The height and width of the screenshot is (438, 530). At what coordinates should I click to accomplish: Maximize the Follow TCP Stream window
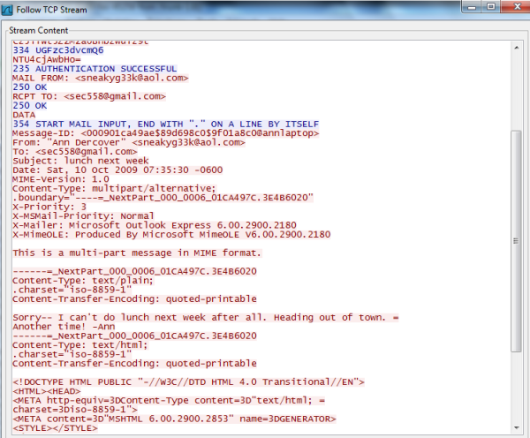[x=491, y=7]
